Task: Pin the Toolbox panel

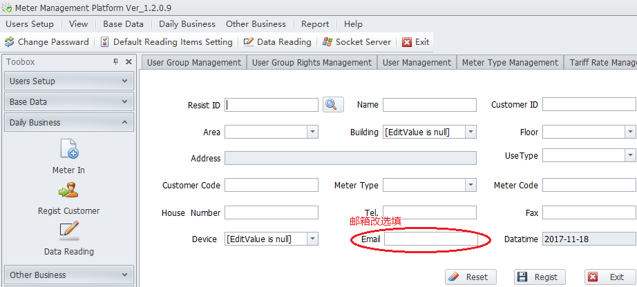Action: point(115,62)
